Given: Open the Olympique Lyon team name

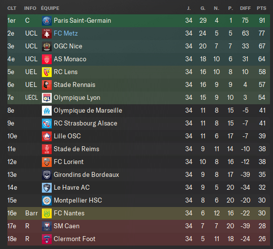Looking at the screenshot, I should pos(77,98).
